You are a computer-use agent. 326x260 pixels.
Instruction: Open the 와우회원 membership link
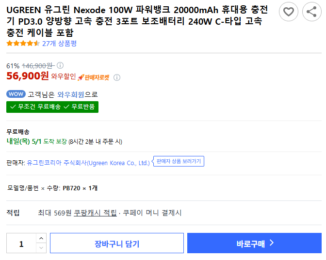point(70,94)
